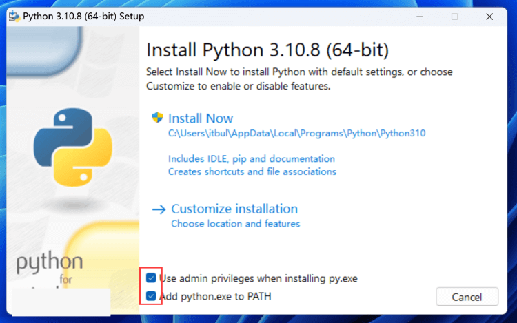
Task: Cancel the Python setup
Action: pyautogui.click(x=467, y=297)
